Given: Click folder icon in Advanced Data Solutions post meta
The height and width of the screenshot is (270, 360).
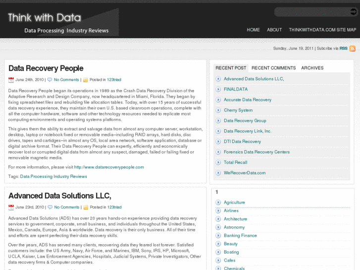Looking at the screenshot, I should (86, 207).
